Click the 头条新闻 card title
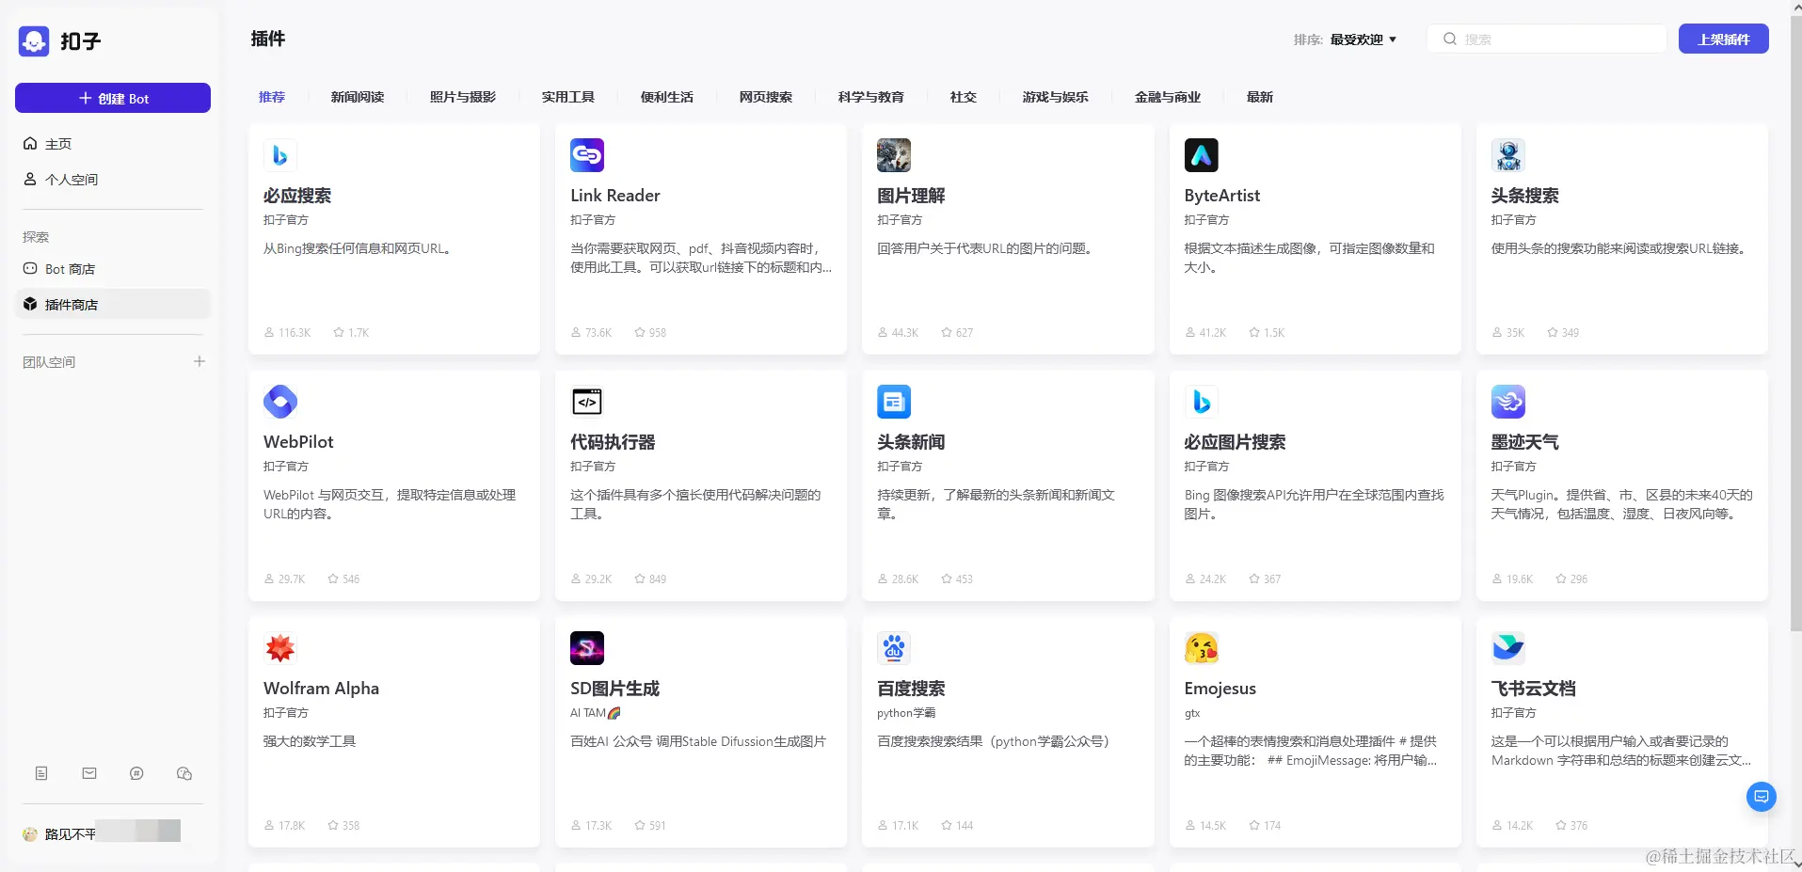This screenshot has width=1802, height=872. (x=911, y=442)
